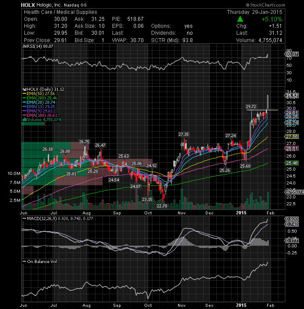This screenshot has height=309, width=304.
Task: Select 'Health Care / Medical Supplies' sector text
Action: point(60,12)
